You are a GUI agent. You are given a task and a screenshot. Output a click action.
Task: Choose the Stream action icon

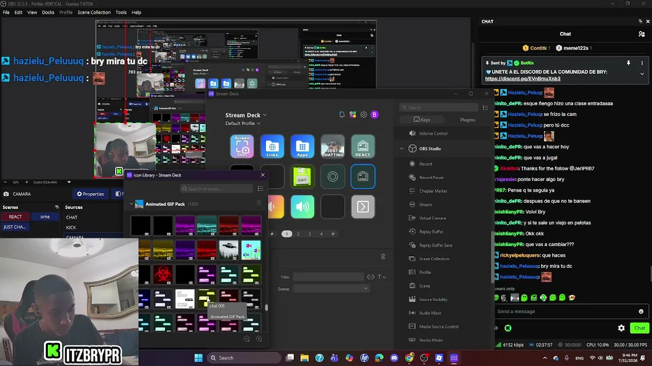[413, 204]
